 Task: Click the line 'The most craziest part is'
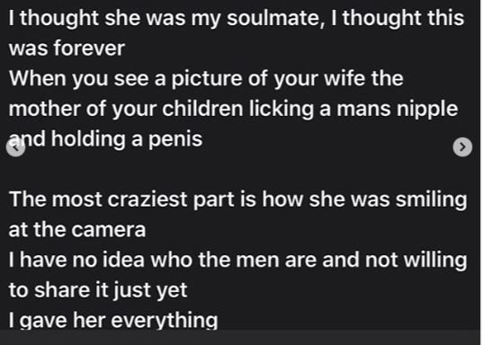click(x=238, y=199)
